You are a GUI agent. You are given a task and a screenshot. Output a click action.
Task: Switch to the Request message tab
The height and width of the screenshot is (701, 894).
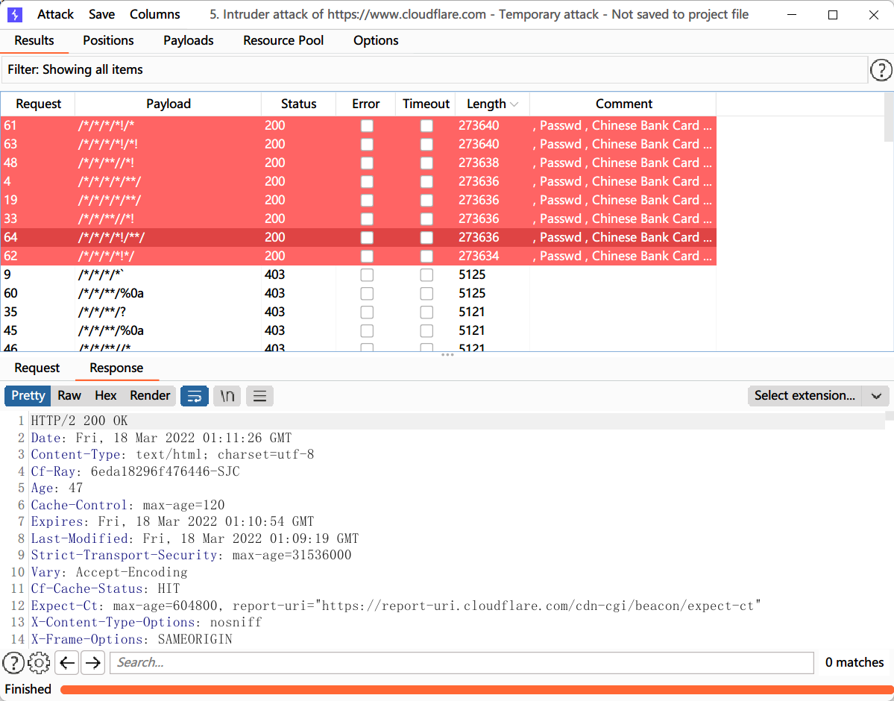[x=37, y=368]
